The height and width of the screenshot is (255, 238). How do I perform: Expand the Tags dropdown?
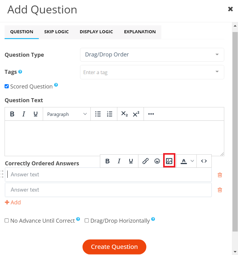(152, 72)
